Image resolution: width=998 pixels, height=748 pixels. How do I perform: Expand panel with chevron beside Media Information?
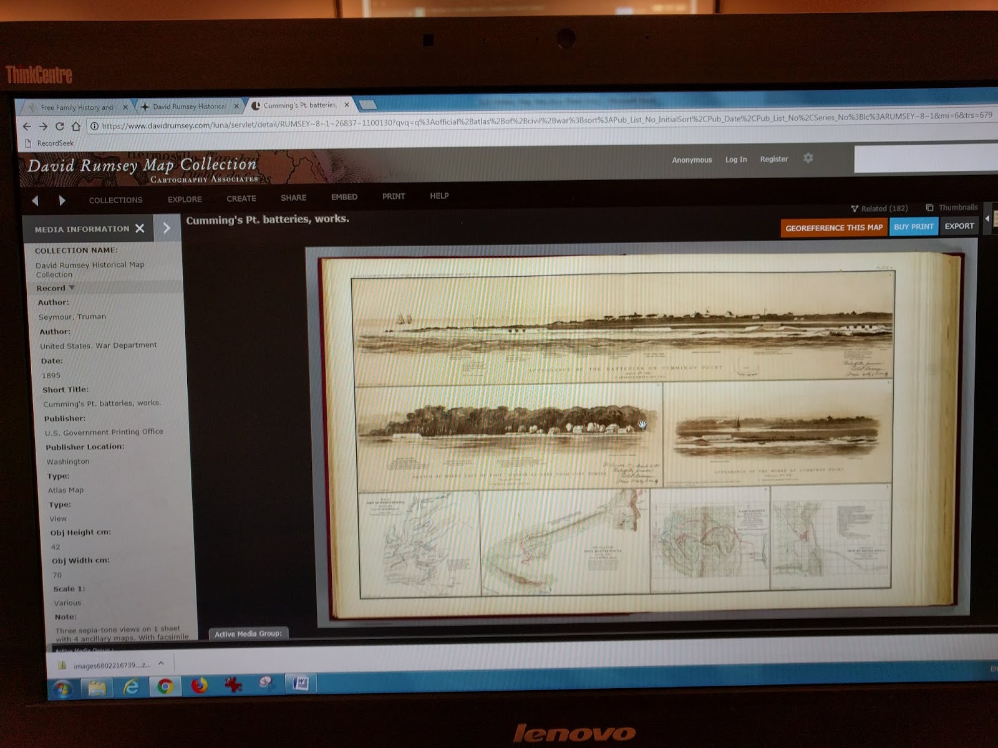[x=167, y=228]
